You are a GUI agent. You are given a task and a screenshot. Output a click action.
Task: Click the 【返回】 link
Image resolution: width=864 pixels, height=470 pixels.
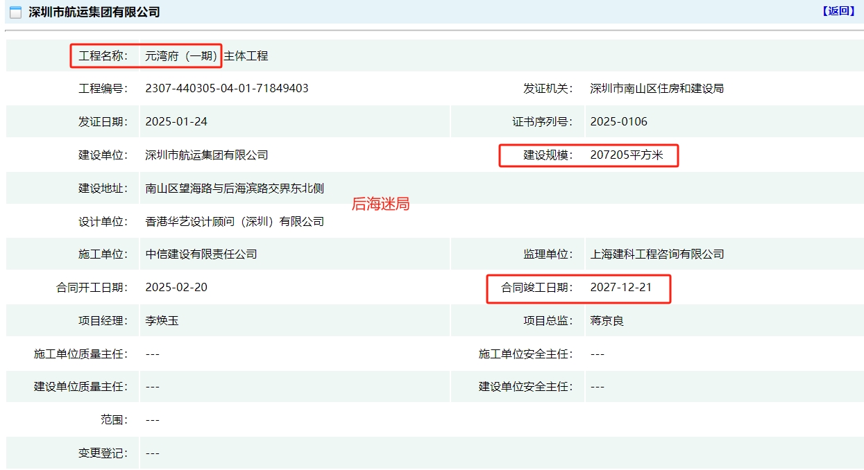(x=839, y=11)
